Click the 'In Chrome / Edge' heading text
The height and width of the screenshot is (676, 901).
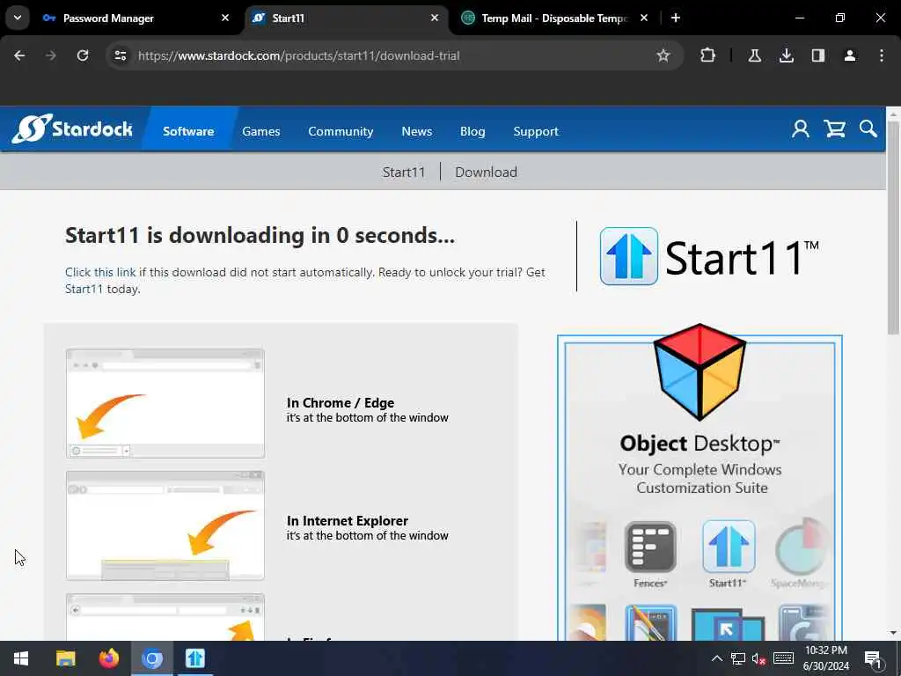[341, 402]
